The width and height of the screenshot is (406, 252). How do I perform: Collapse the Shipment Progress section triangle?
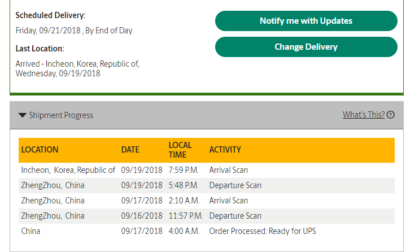(23, 115)
